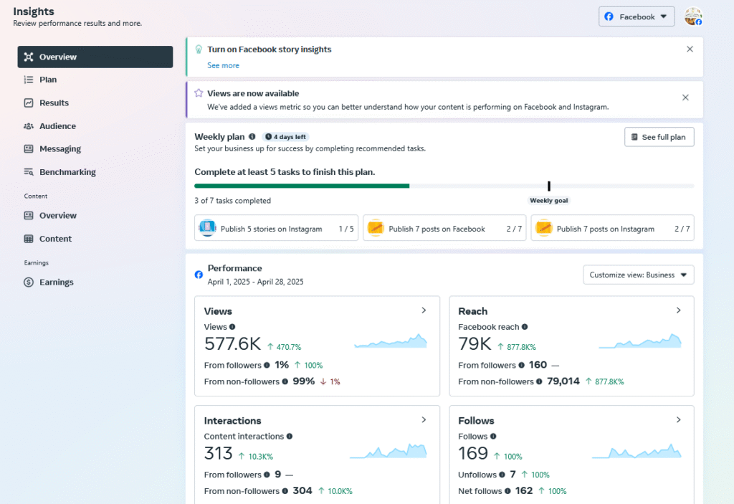
Task: Select the Publish 7 posts on Facebook task
Action: pyautogui.click(x=444, y=229)
